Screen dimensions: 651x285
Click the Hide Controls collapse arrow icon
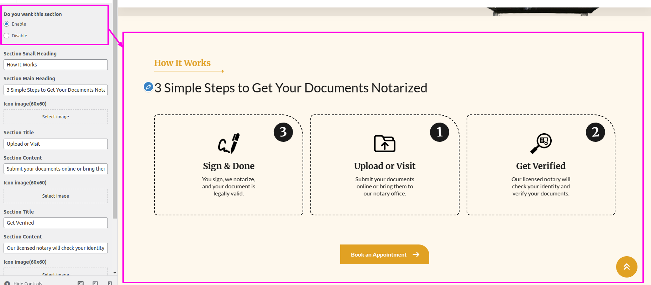(x=7, y=283)
